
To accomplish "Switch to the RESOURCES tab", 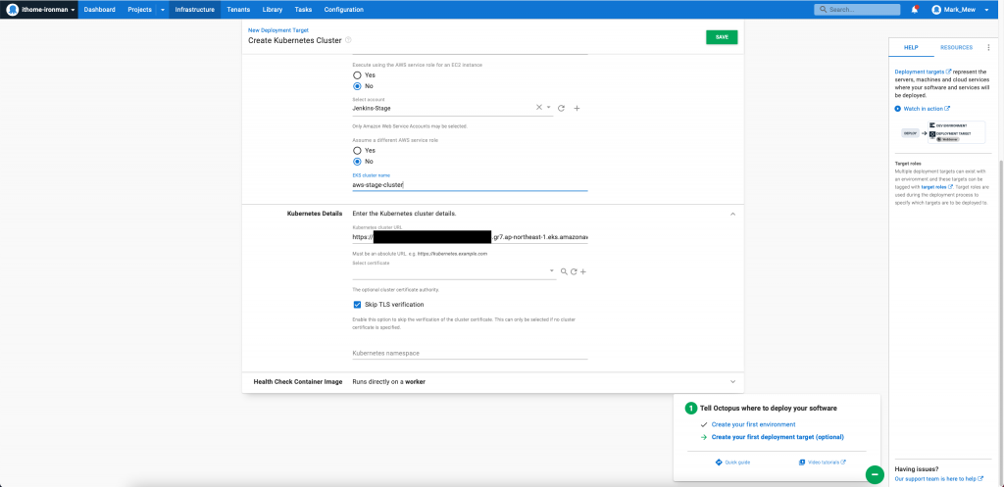I will (956, 47).
